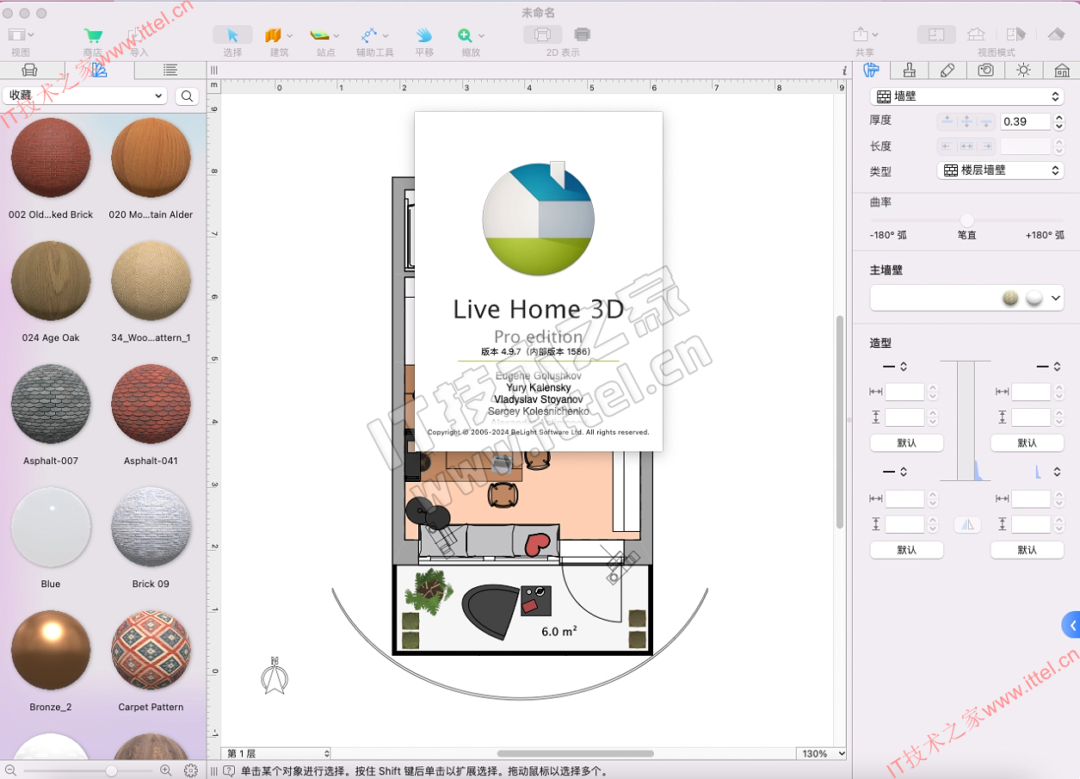
Task: Select the 缩放 zoom magnifier tool
Action: coord(466,35)
